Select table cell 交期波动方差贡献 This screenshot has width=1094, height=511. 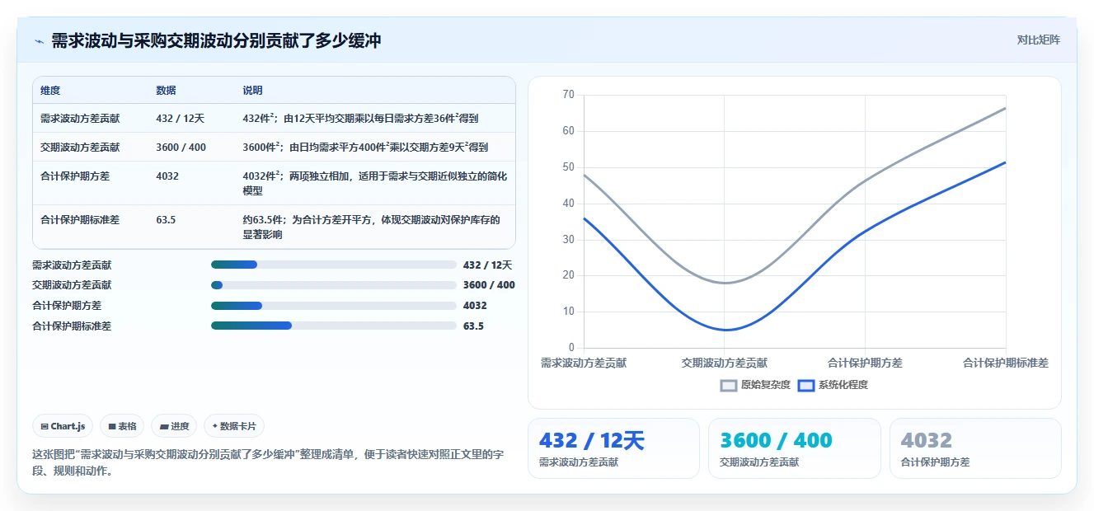[80, 148]
